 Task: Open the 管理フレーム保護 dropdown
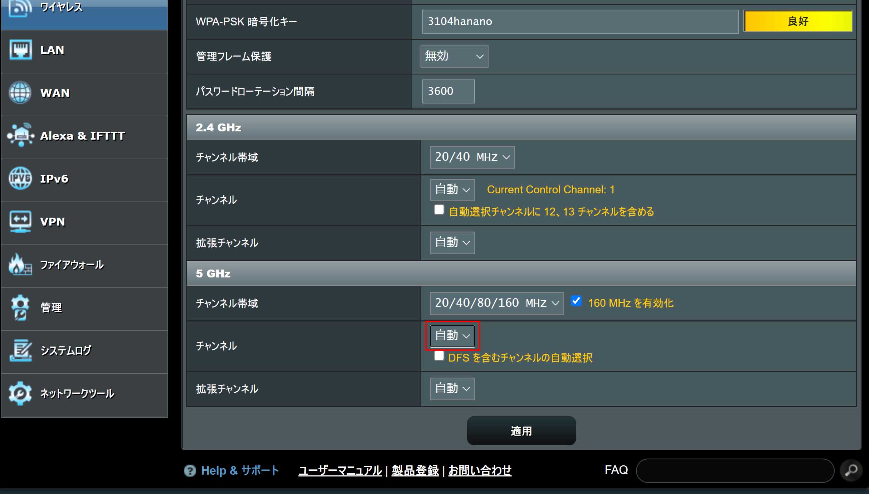[454, 57]
